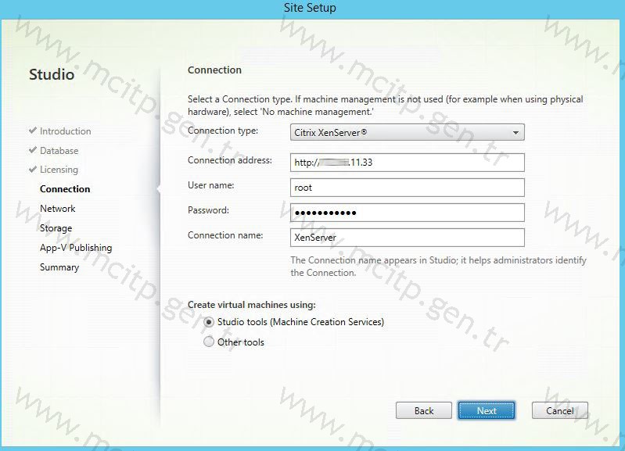625x451 pixels.
Task: Click the Connection address field
Action: [x=408, y=163]
